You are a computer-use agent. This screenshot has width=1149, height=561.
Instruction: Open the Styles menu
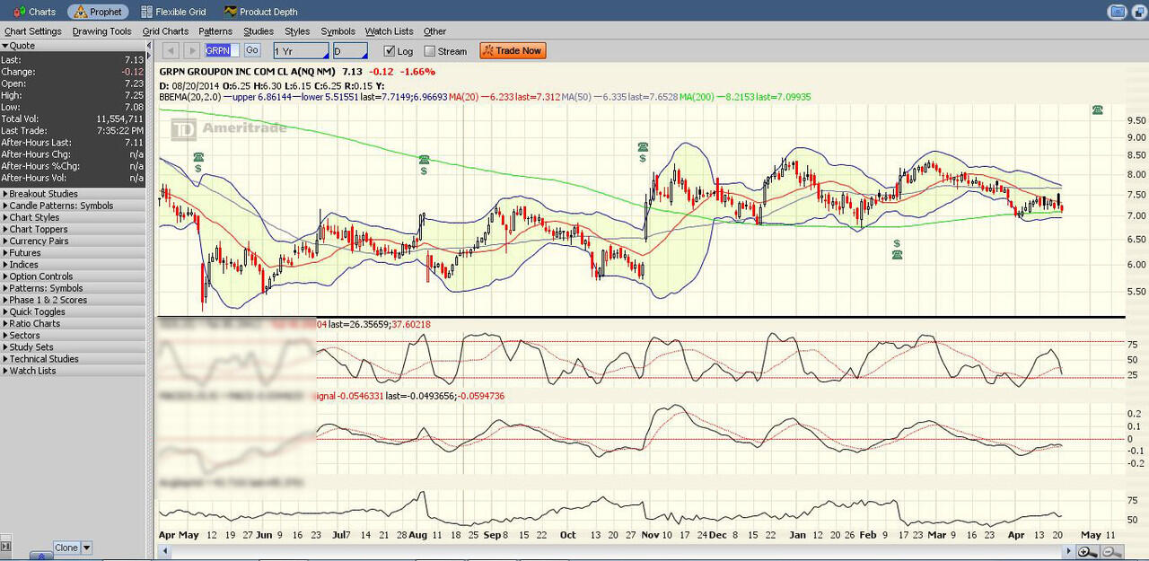[x=297, y=31]
